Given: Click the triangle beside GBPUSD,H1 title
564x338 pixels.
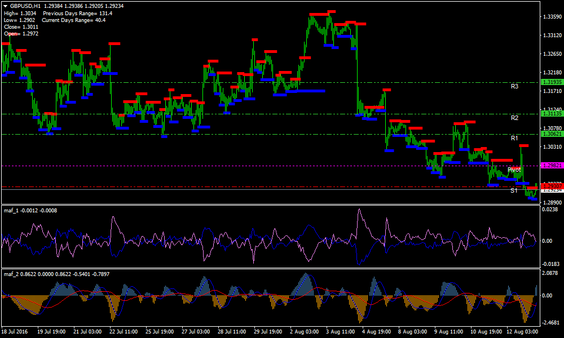Looking at the screenshot, I should coord(6,6).
